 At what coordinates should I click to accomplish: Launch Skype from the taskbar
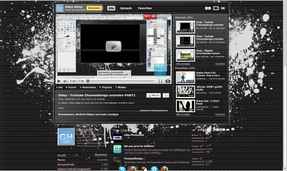pyautogui.click(x=122, y=169)
